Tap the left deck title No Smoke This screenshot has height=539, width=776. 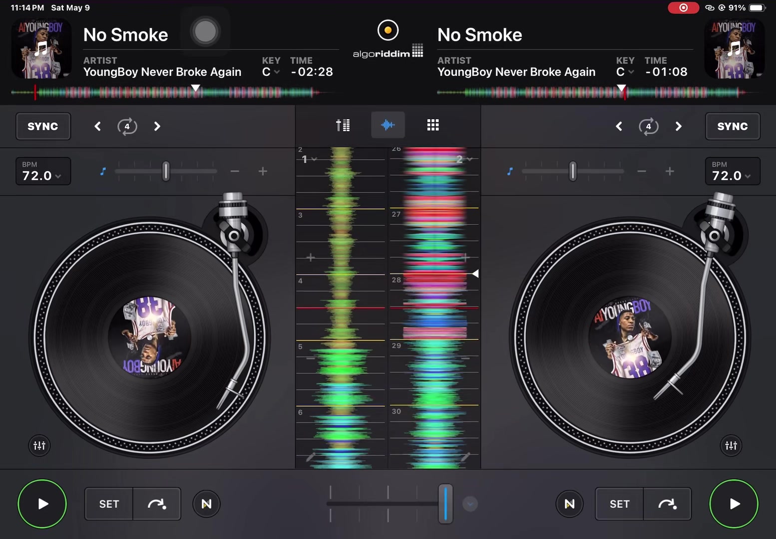pyautogui.click(x=126, y=35)
